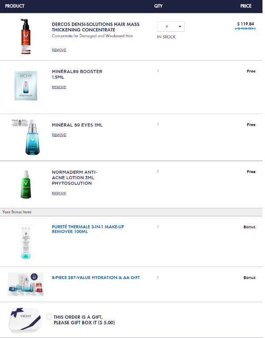Remove Dercos Densi-Solutions concentrate from cart
The width and height of the screenshot is (265, 338).
59,50
